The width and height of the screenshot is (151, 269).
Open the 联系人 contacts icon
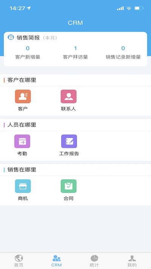[x=68, y=96]
